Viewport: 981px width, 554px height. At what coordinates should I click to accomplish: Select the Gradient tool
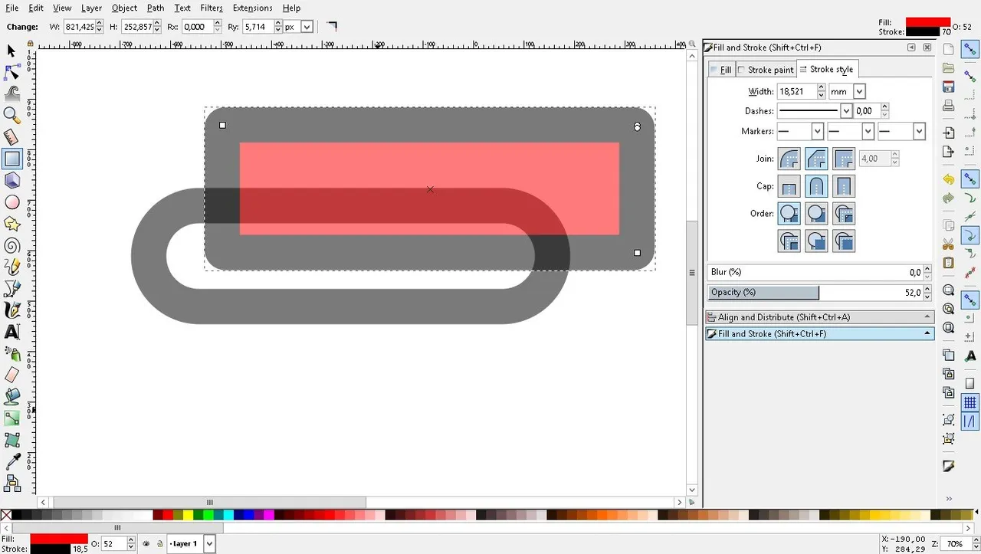pos(11,418)
